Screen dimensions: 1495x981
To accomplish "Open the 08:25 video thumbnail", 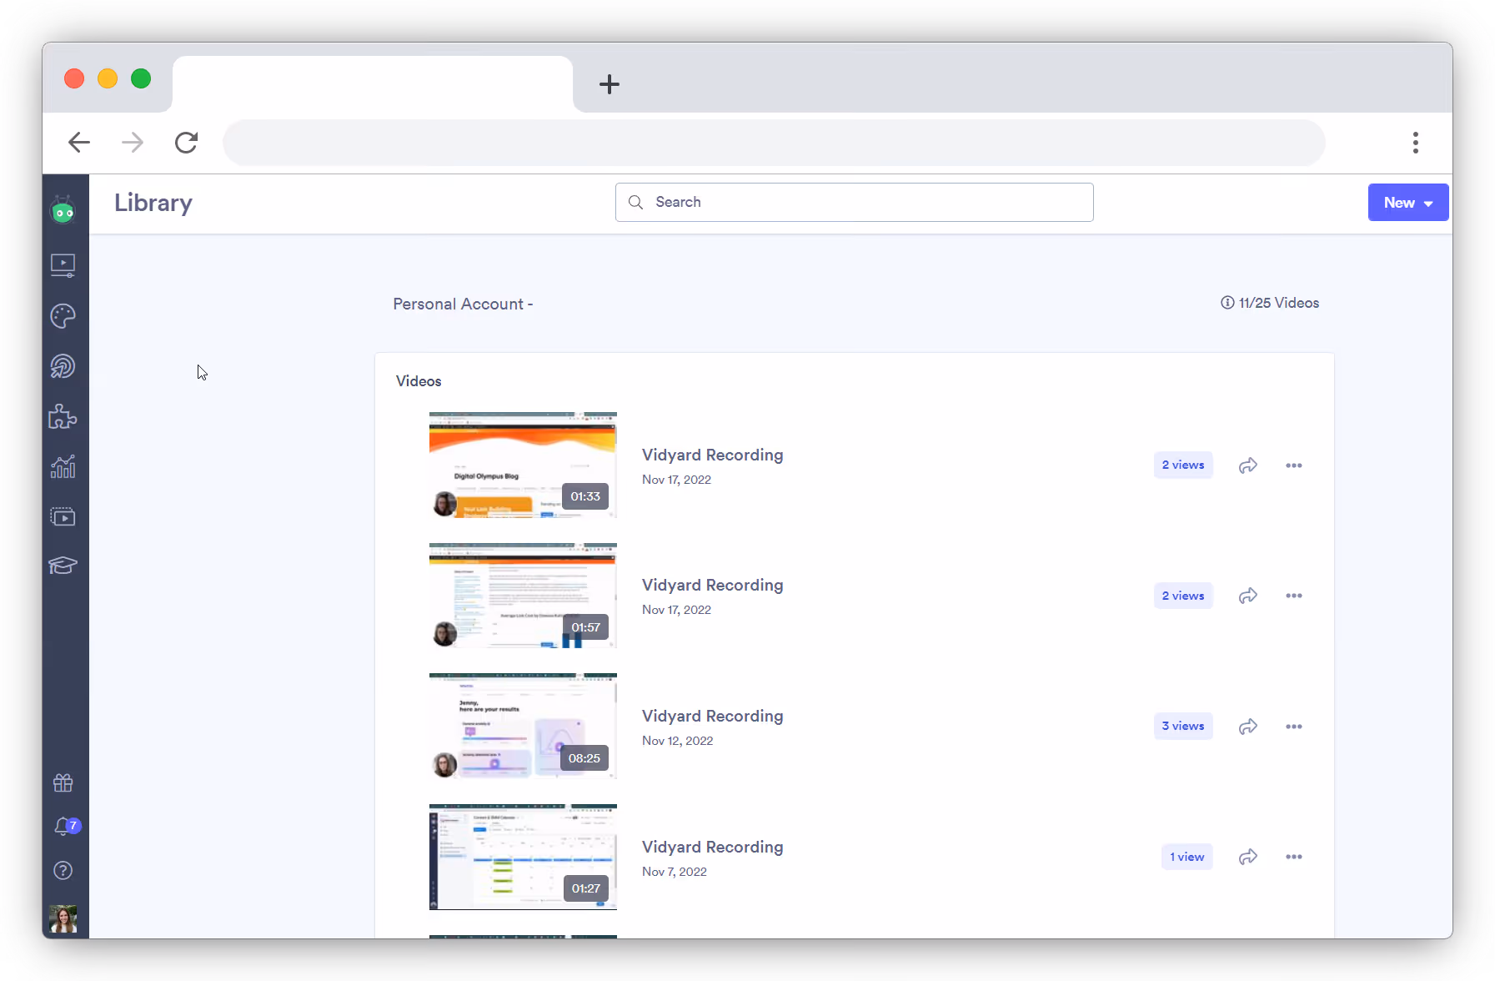I will click(523, 725).
